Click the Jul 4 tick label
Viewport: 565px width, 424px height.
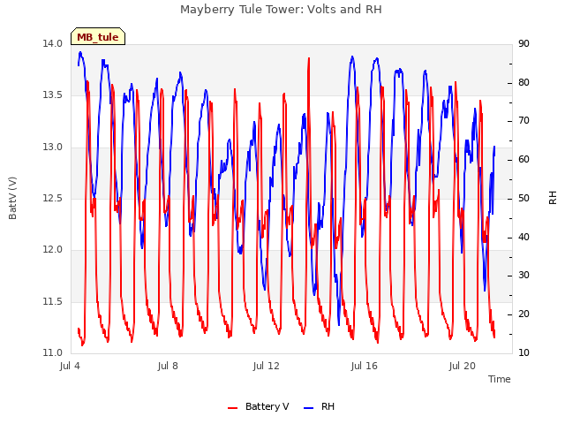click(70, 366)
